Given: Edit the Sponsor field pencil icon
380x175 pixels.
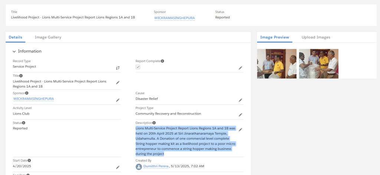Looking at the screenshot, I should pos(118,100).
